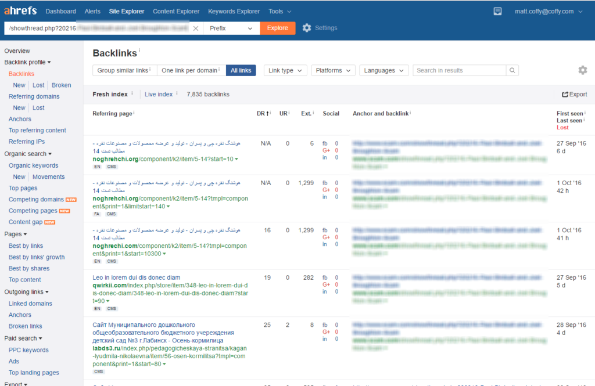This screenshot has height=386, width=595.
Task: Open labds3.ru referring page URL
Action: 169,356
